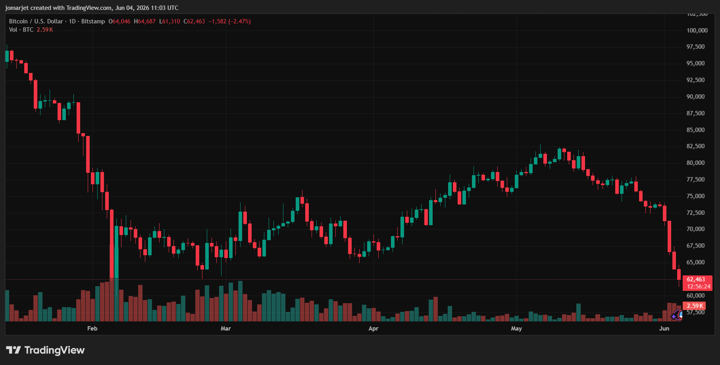Click the "Bitcoin / U.S. Dollar" symbol title

[x=36, y=21]
